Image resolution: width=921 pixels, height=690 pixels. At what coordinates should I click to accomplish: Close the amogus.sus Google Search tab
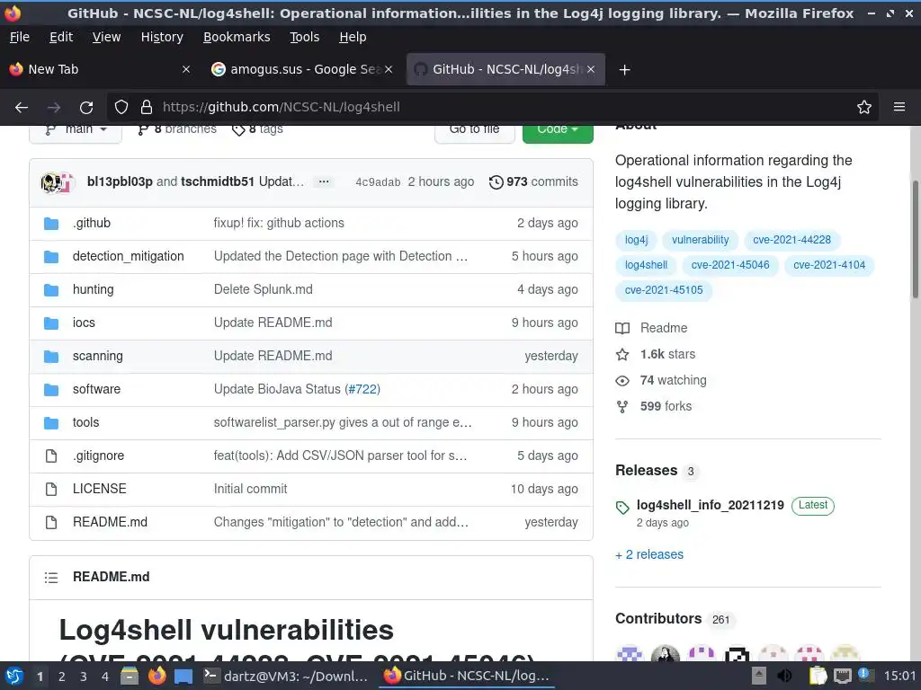point(389,69)
